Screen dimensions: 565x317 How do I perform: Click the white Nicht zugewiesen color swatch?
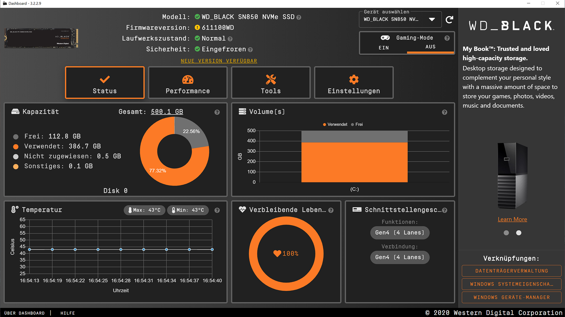tap(16, 157)
